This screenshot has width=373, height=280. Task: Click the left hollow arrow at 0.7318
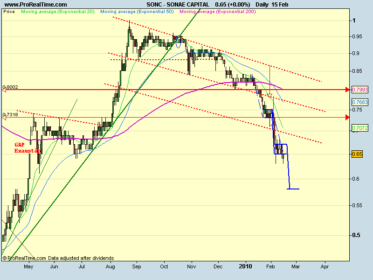pos(4,118)
